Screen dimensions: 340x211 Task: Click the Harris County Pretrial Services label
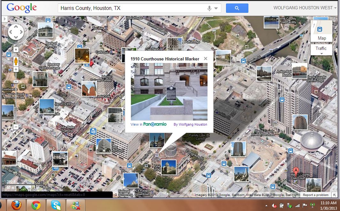point(263,133)
